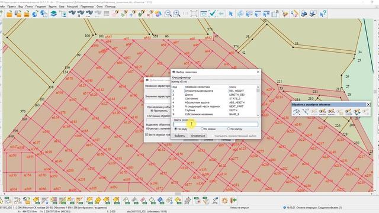Open the Поиск menu

[29, 7]
